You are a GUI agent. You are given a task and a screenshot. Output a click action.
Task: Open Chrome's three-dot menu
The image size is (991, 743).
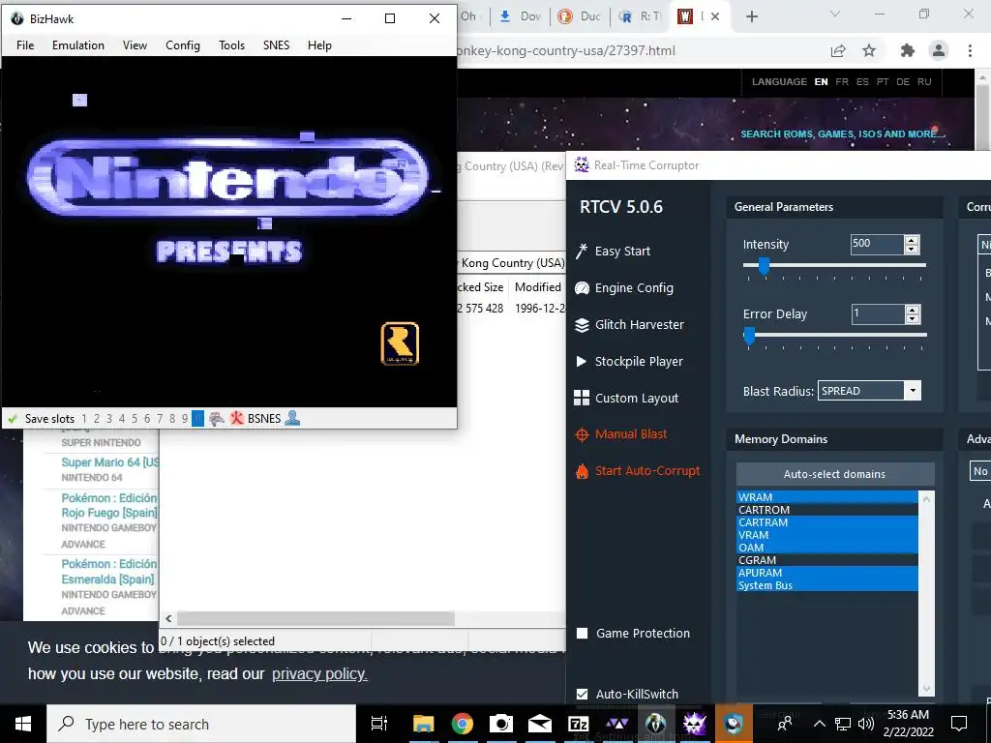click(970, 50)
